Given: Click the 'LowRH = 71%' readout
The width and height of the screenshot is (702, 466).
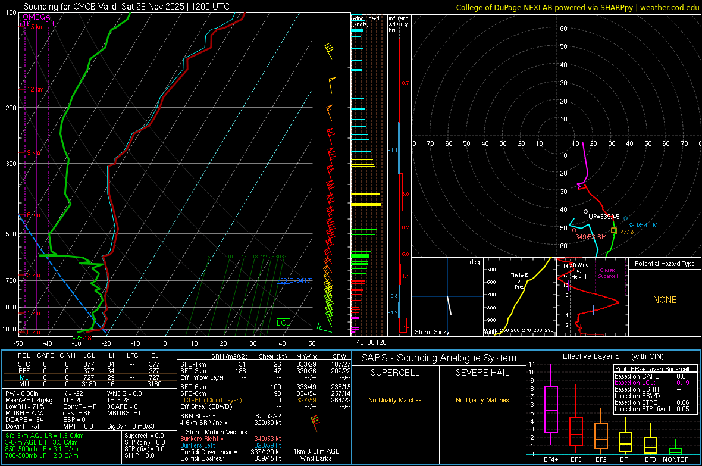Looking at the screenshot, I should click(x=24, y=406).
